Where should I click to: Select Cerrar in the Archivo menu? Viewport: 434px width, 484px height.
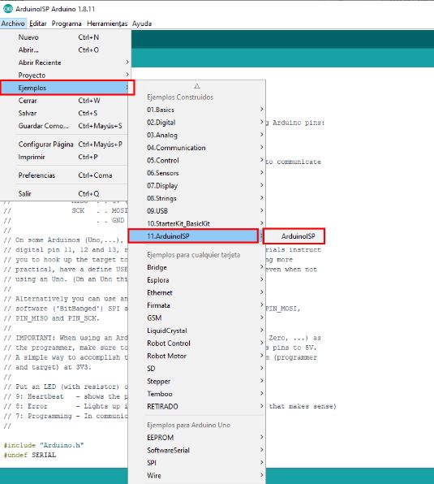click(64, 101)
